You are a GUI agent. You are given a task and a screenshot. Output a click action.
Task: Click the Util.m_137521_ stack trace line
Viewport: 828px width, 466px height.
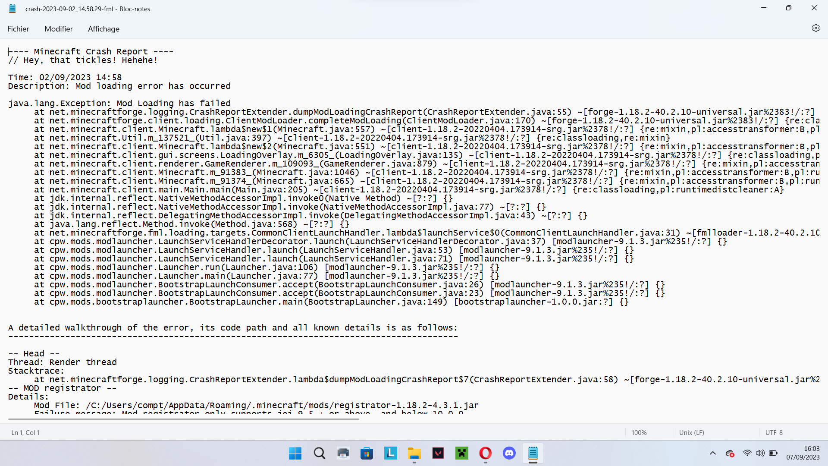click(352, 138)
